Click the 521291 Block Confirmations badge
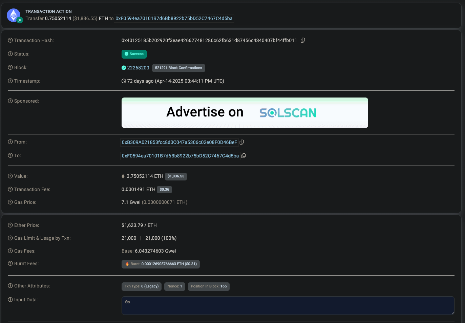The height and width of the screenshot is (323, 465). coord(178,68)
